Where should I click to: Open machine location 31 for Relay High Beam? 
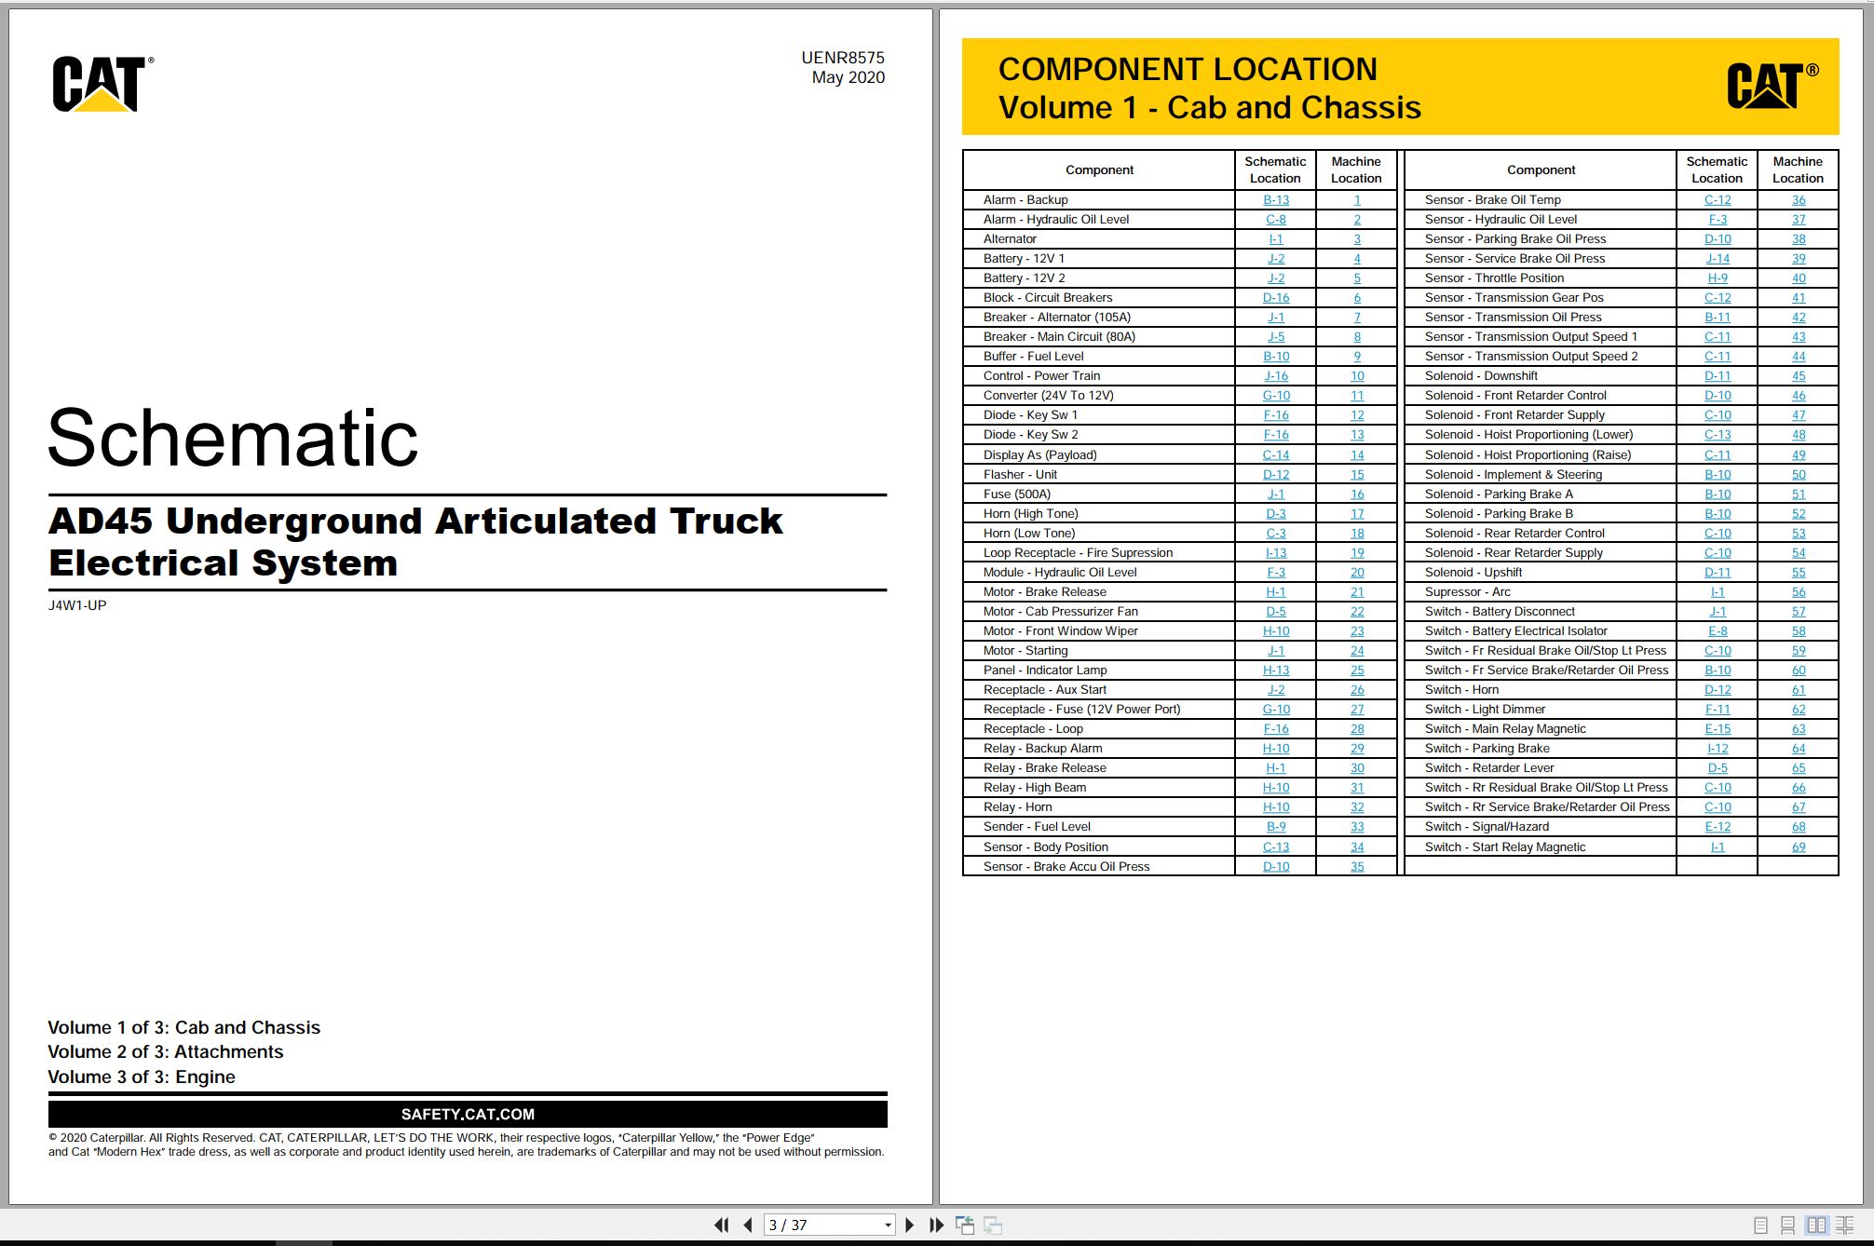click(x=1357, y=788)
